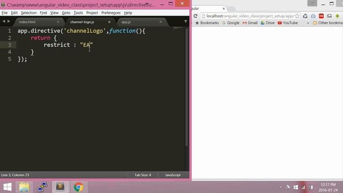The width and height of the screenshot is (343, 193).
Task: Click the power tray icon
Action: click(x=311, y=187)
